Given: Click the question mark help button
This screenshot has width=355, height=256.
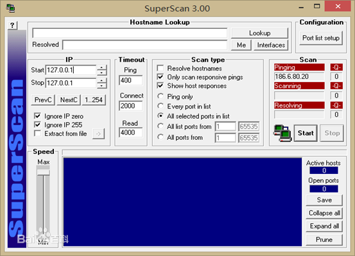Looking at the screenshot, I should pyautogui.click(x=12, y=25).
